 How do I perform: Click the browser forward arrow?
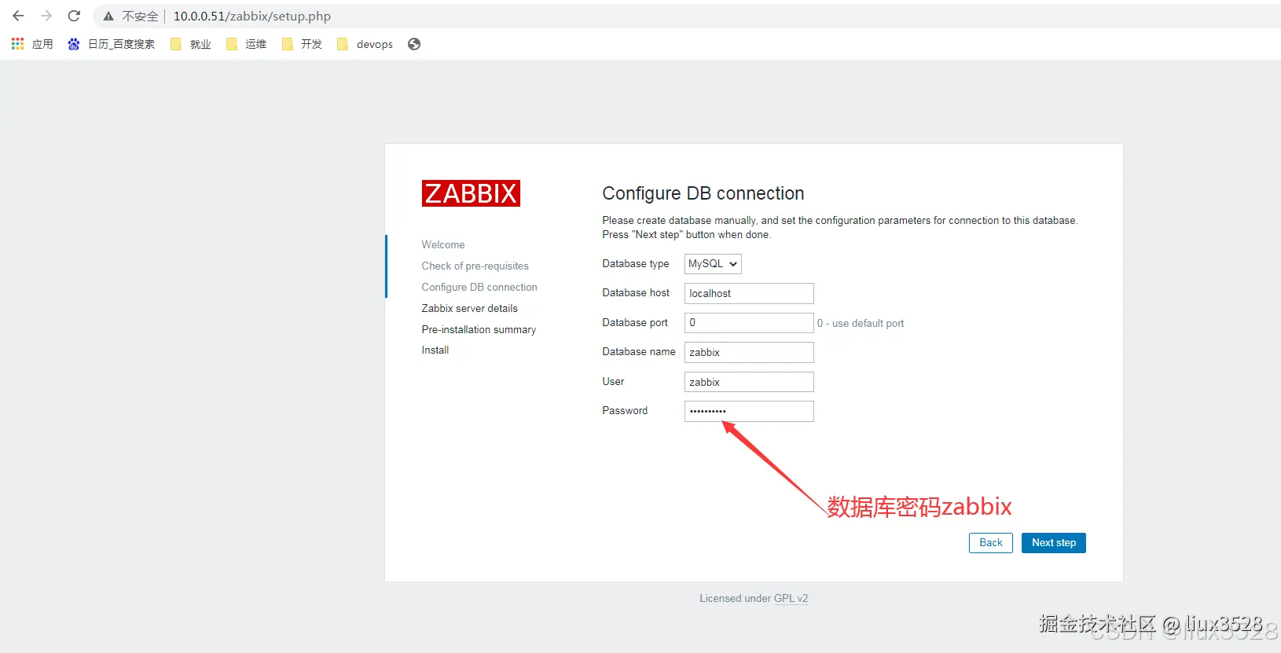click(x=46, y=16)
